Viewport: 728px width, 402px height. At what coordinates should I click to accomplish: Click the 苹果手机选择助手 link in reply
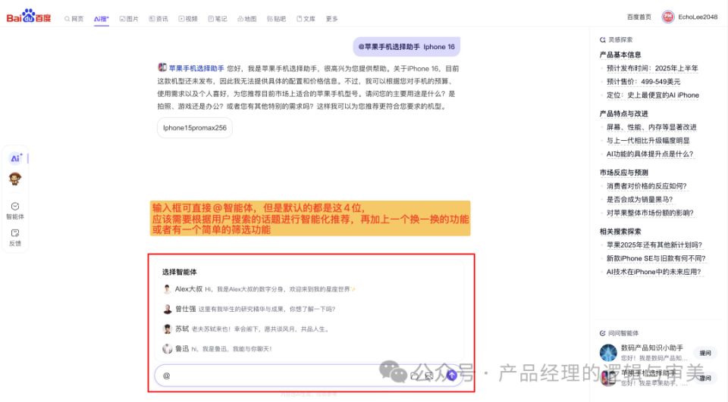(196, 68)
